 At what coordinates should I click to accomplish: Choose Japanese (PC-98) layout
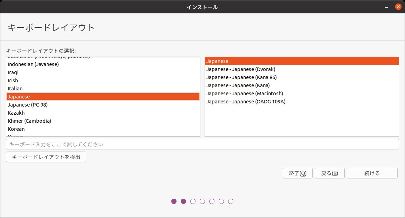[103, 104]
